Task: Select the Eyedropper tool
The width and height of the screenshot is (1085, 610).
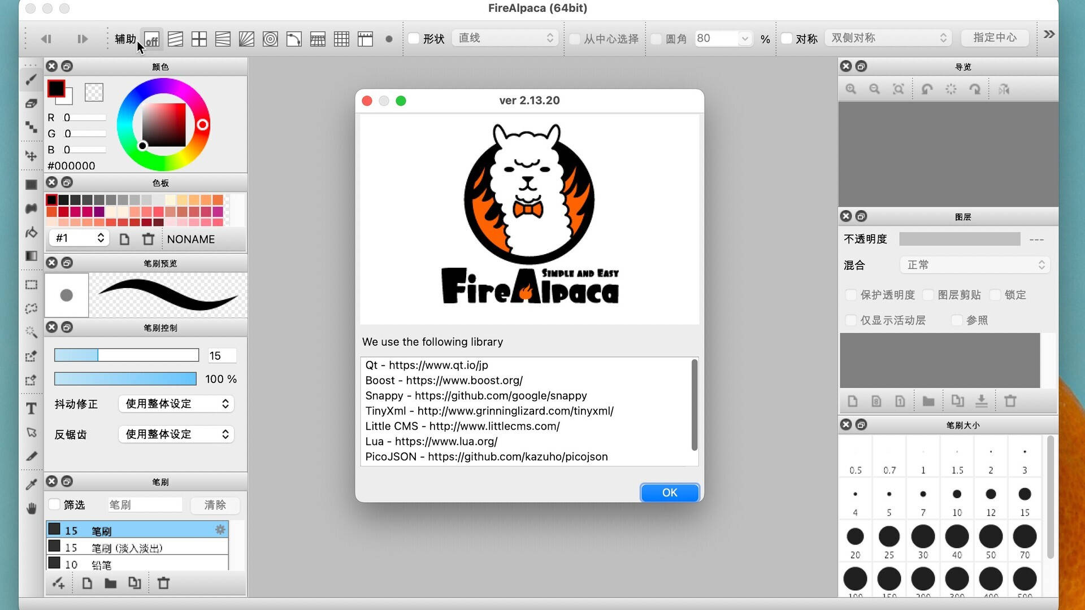Action: 32,485
